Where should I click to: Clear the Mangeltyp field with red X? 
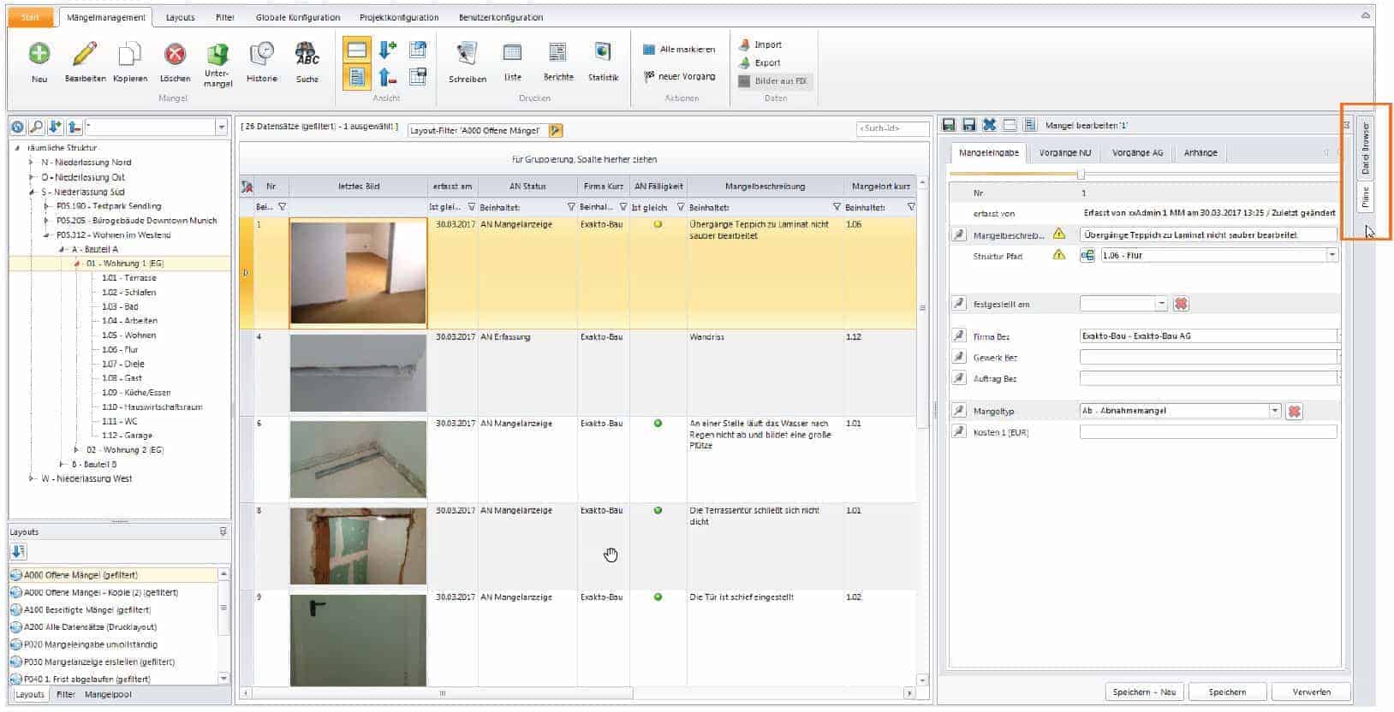pos(1294,412)
